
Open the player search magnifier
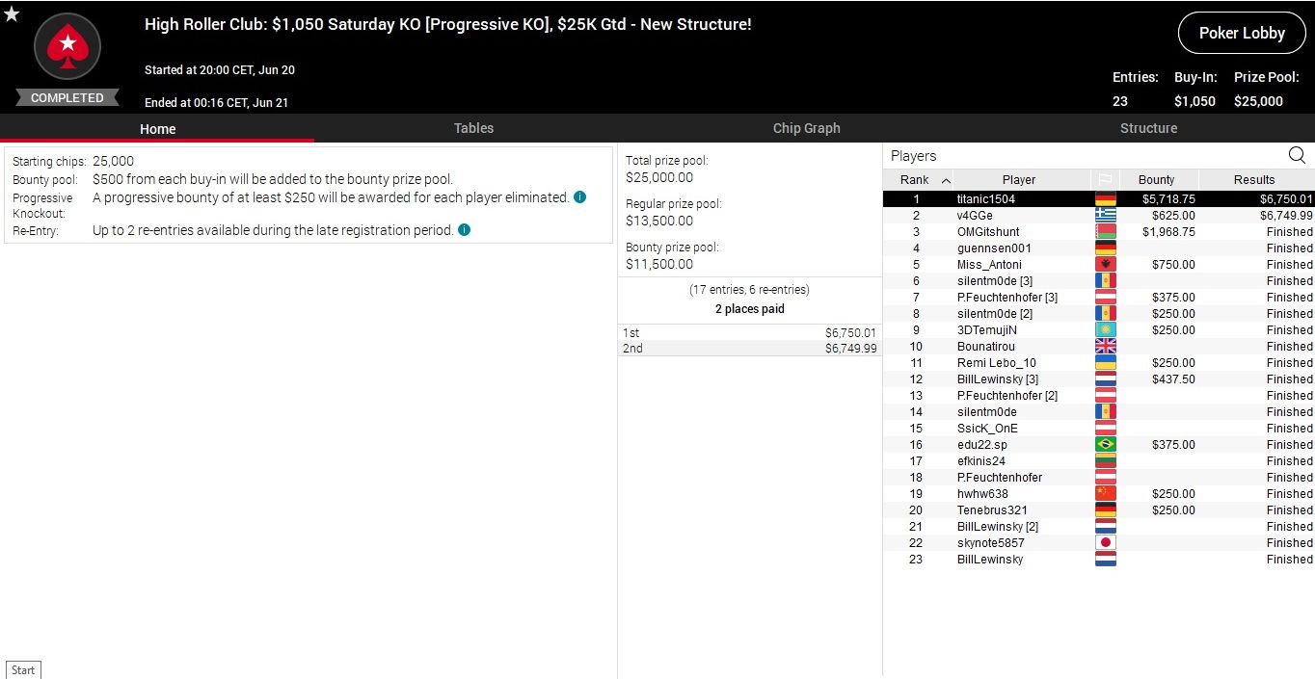click(1297, 156)
